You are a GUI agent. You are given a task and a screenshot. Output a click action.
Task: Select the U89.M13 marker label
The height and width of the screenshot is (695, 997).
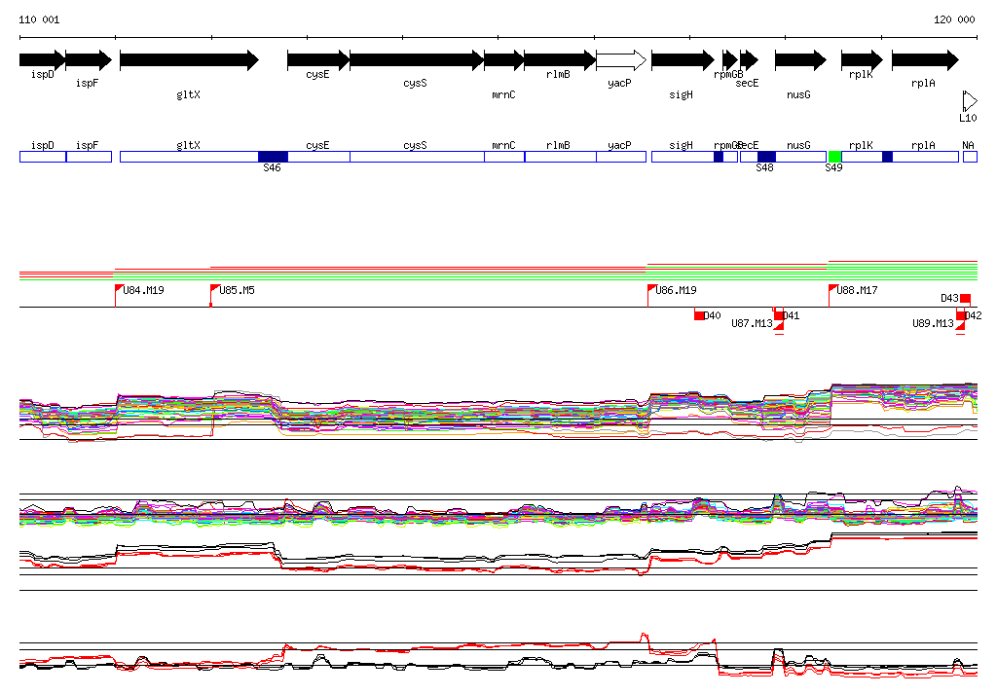[x=933, y=324]
